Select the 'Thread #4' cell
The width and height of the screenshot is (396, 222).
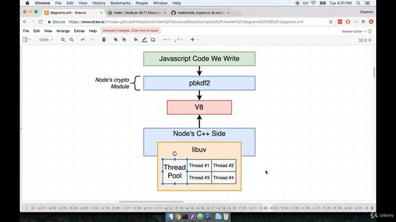(223, 178)
